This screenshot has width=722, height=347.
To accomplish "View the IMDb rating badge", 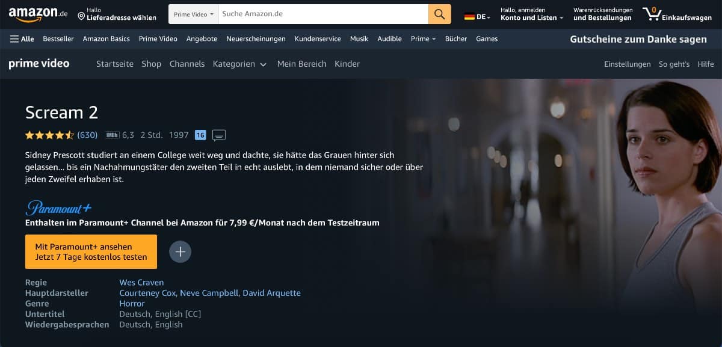I will 112,135.
